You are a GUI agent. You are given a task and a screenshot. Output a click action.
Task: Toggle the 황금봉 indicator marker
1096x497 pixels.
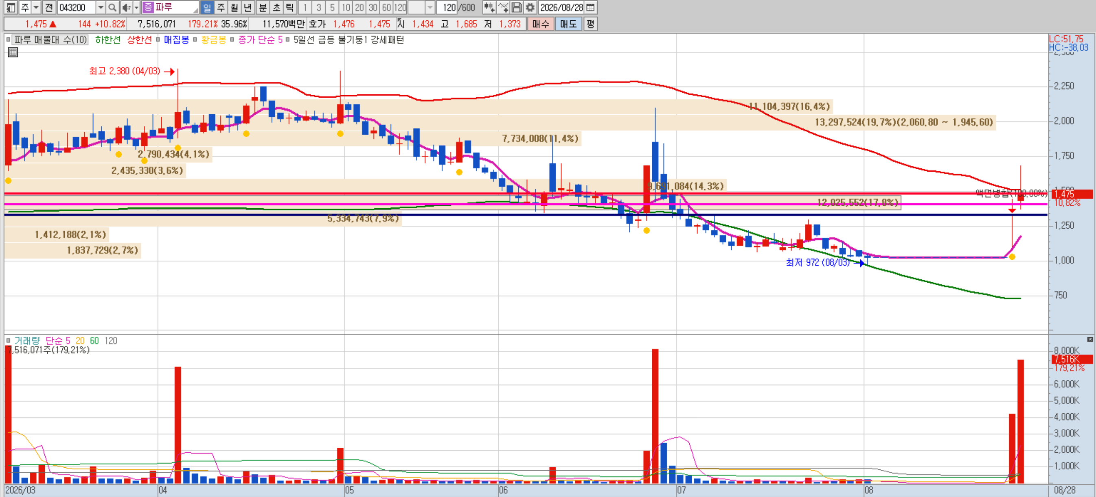pyautogui.click(x=195, y=39)
